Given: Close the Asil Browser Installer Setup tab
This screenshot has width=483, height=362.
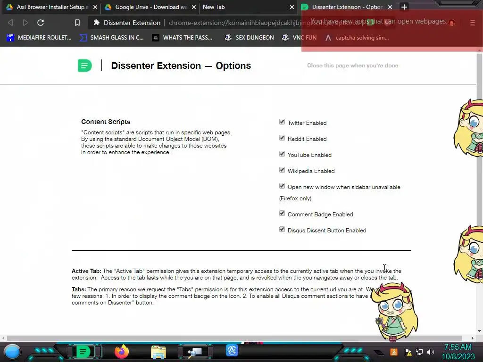Looking at the screenshot, I should pyautogui.click(x=95, y=7).
